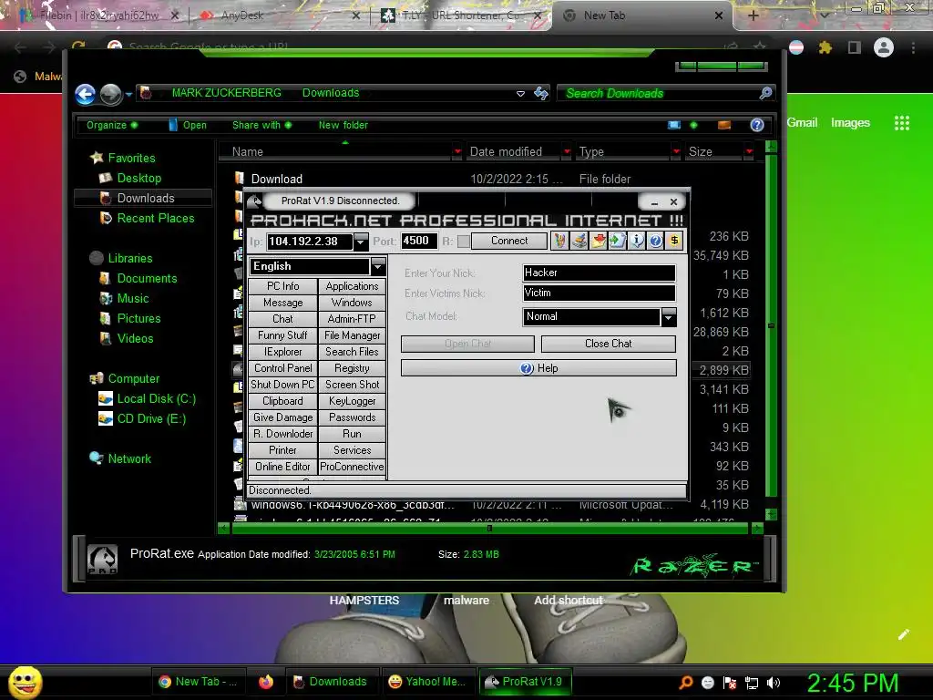Click the first colorful icon beside Connect
933x700 pixels.
[x=560, y=241]
